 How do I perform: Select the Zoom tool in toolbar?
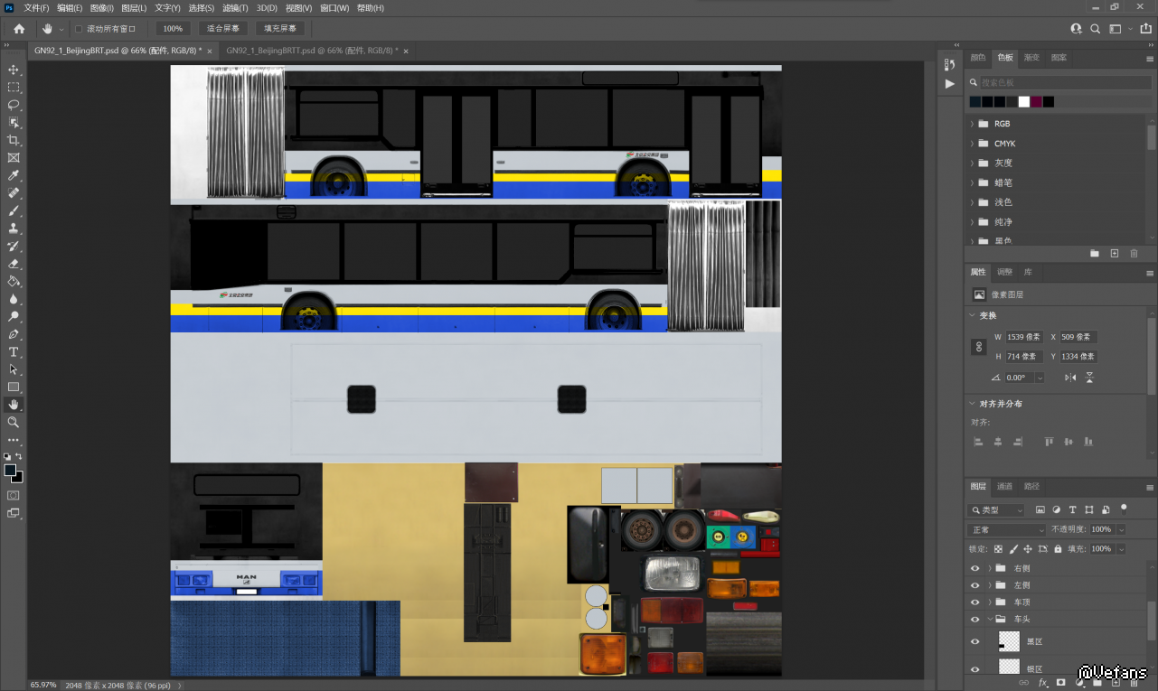click(x=14, y=422)
